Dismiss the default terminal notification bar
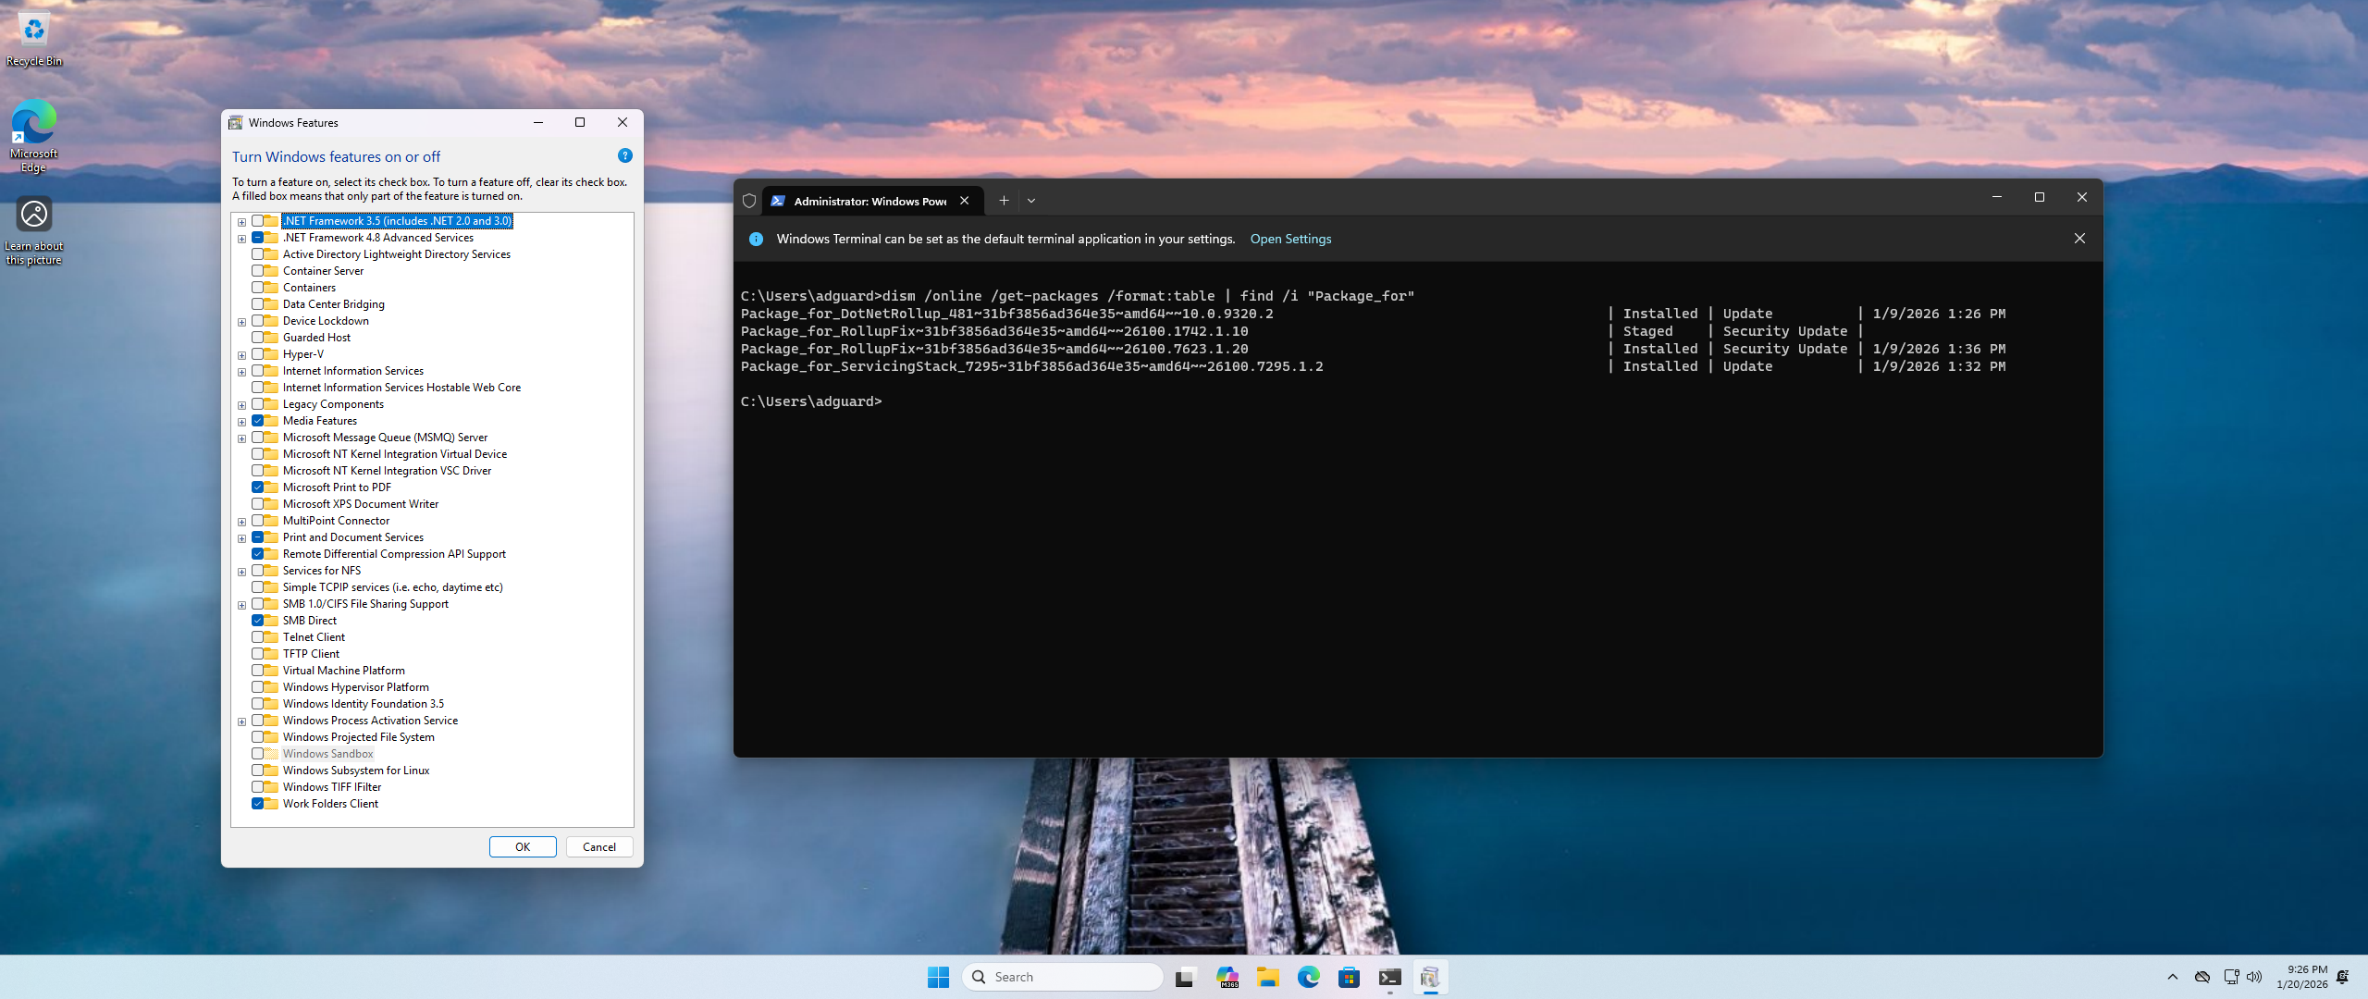The image size is (2368, 999). point(2079,239)
